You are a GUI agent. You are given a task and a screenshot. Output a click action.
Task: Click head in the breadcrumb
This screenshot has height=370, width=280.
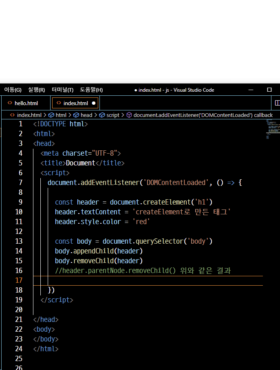(86, 115)
